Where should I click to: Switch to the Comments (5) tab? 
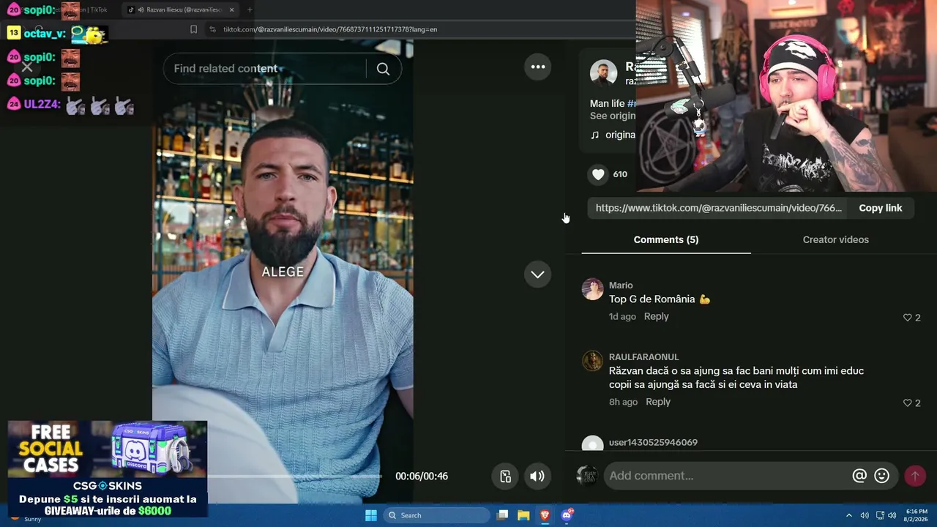pos(666,239)
